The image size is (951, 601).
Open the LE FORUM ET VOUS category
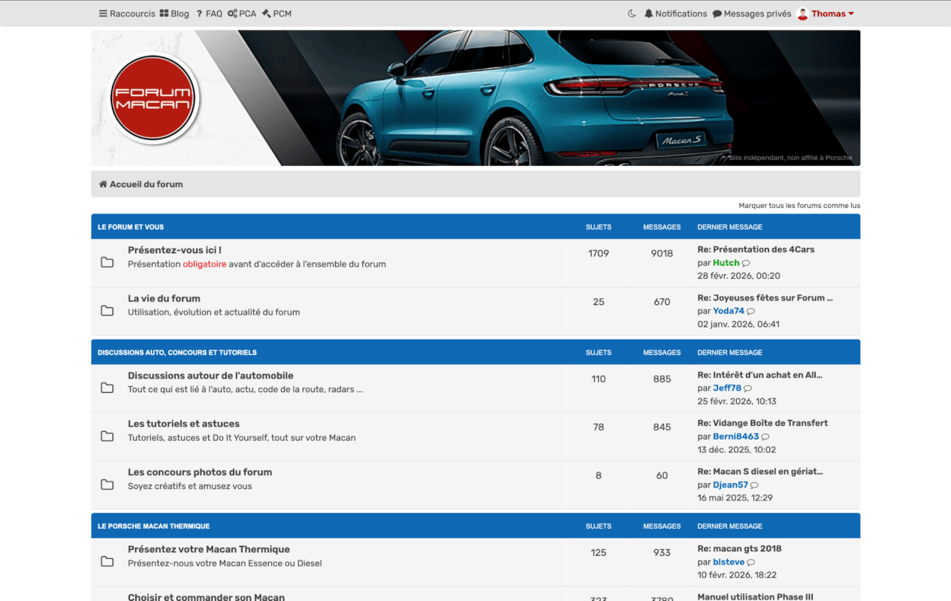(x=131, y=227)
